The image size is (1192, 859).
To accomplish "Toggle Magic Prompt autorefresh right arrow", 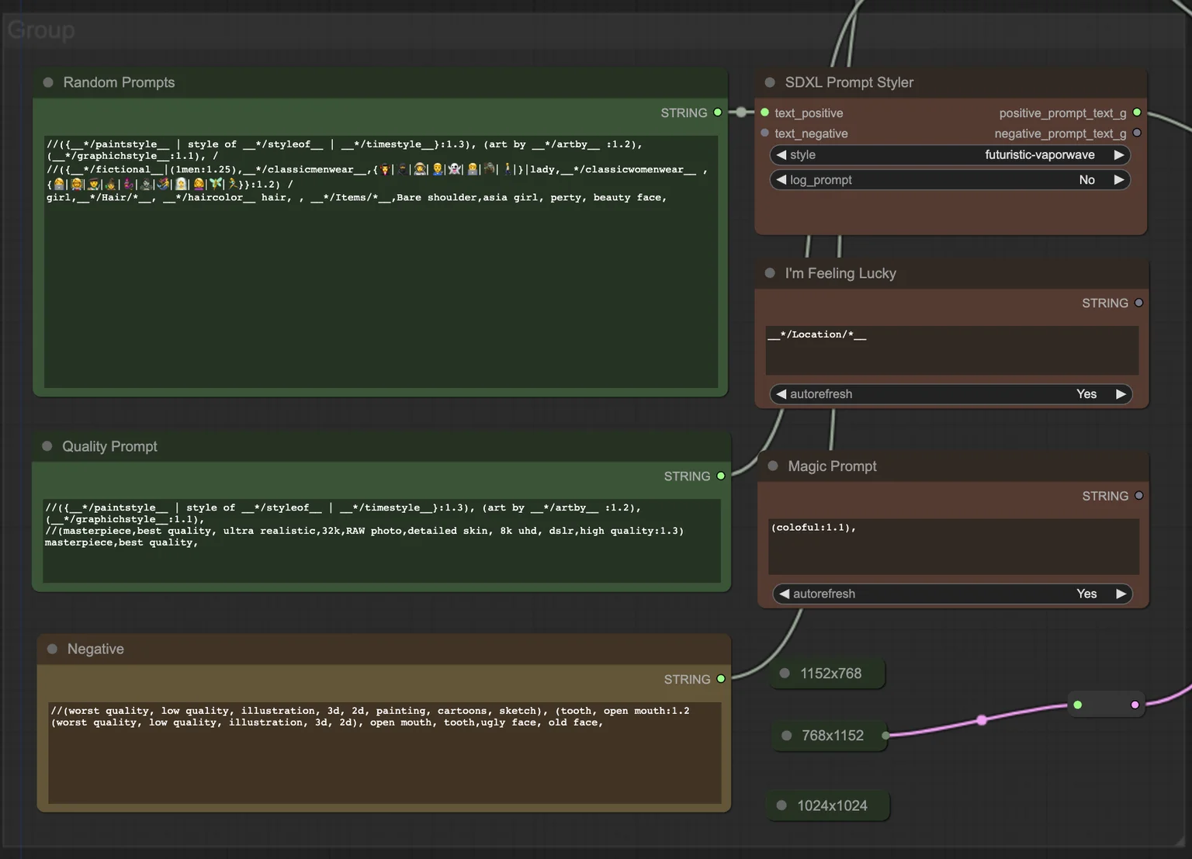I will 1121,594.
